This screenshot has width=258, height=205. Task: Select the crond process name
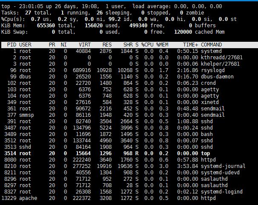(x=209, y=83)
